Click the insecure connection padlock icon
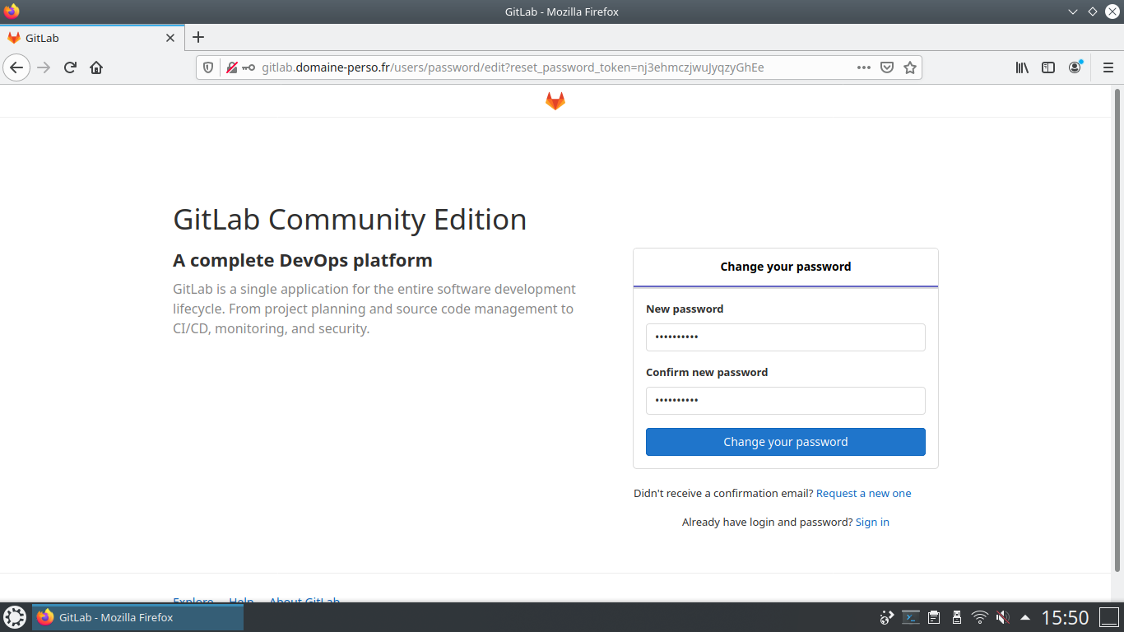Screen dimensions: 1124x632 tap(232, 67)
